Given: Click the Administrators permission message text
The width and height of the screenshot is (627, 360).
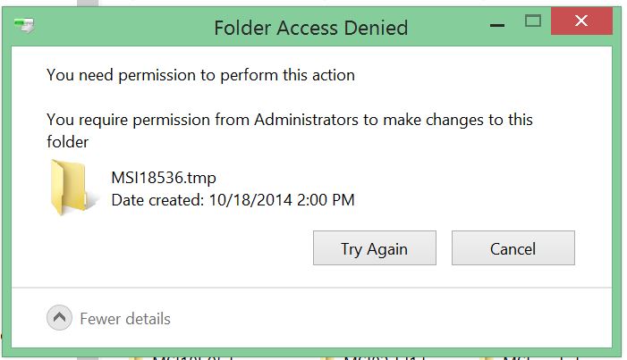Looking at the screenshot, I should [x=290, y=130].
